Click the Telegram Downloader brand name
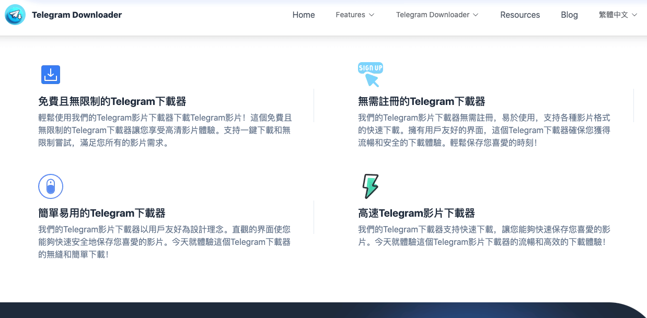This screenshot has height=318, width=647. [77, 15]
